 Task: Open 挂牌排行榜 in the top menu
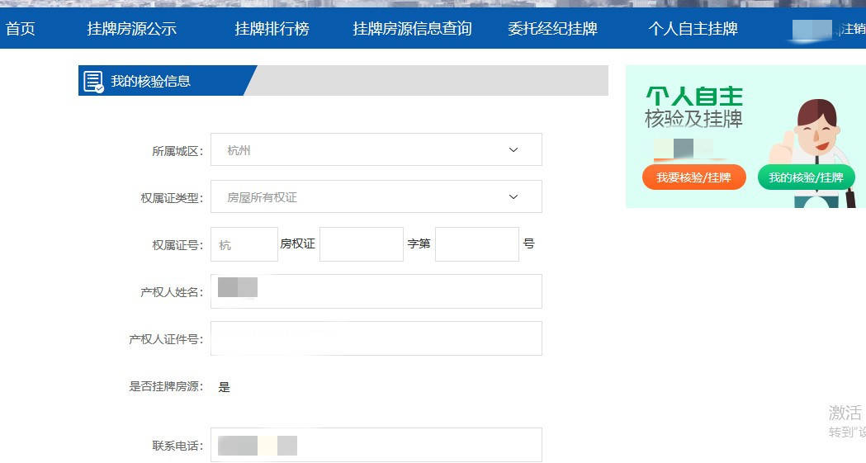(272, 29)
